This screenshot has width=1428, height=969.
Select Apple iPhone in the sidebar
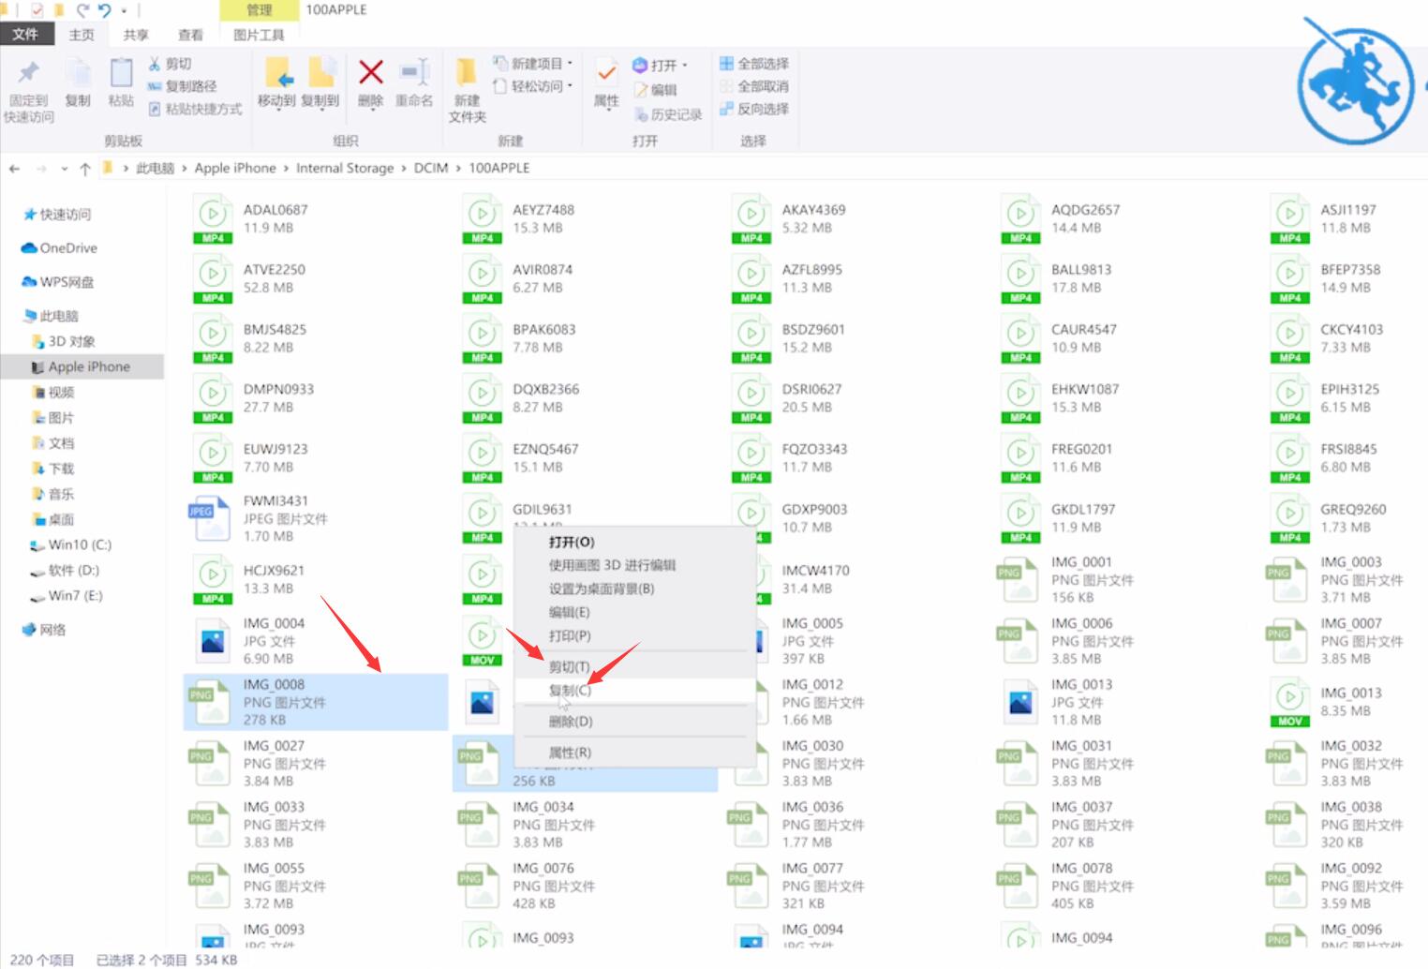[x=82, y=366]
